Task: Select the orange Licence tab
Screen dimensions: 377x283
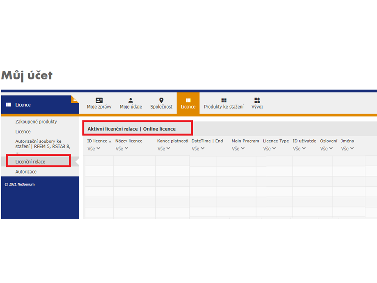Action: pyautogui.click(x=188, y=104)
